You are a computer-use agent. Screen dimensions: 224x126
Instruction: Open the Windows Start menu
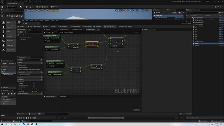pyautogui.click(x=2, y=124)
